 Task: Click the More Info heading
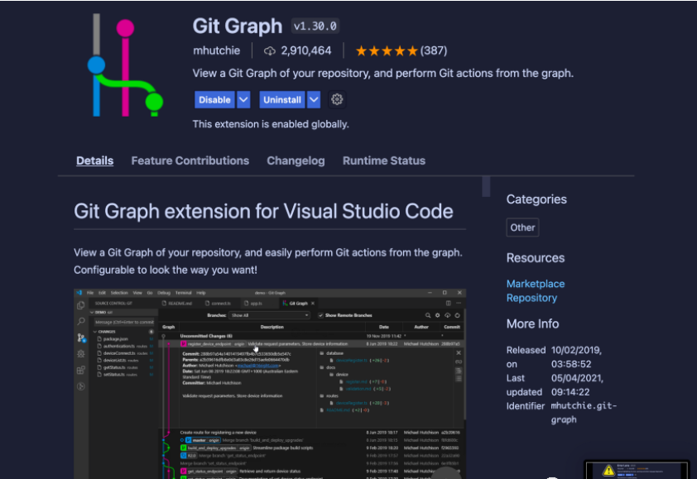532,323
